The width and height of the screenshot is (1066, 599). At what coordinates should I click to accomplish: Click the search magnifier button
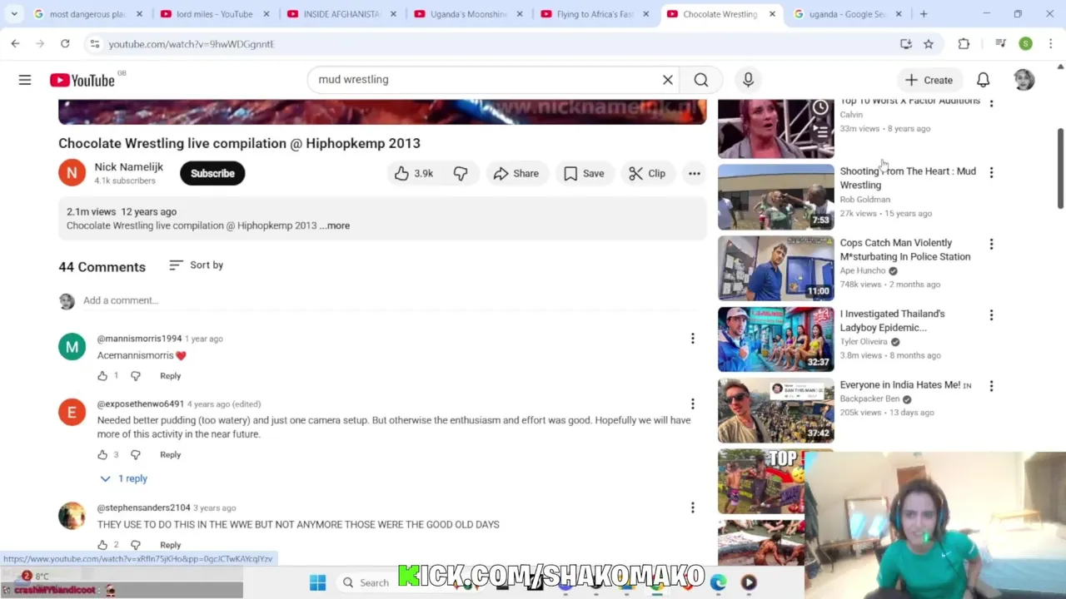point(701,80)
